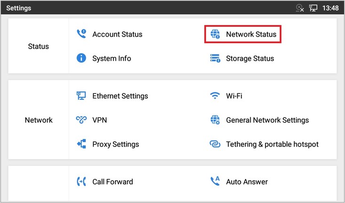Click the Proxy Settings icon

coord(81,144)
